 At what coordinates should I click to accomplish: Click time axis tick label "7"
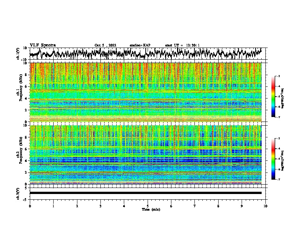[x=195, y=206]
